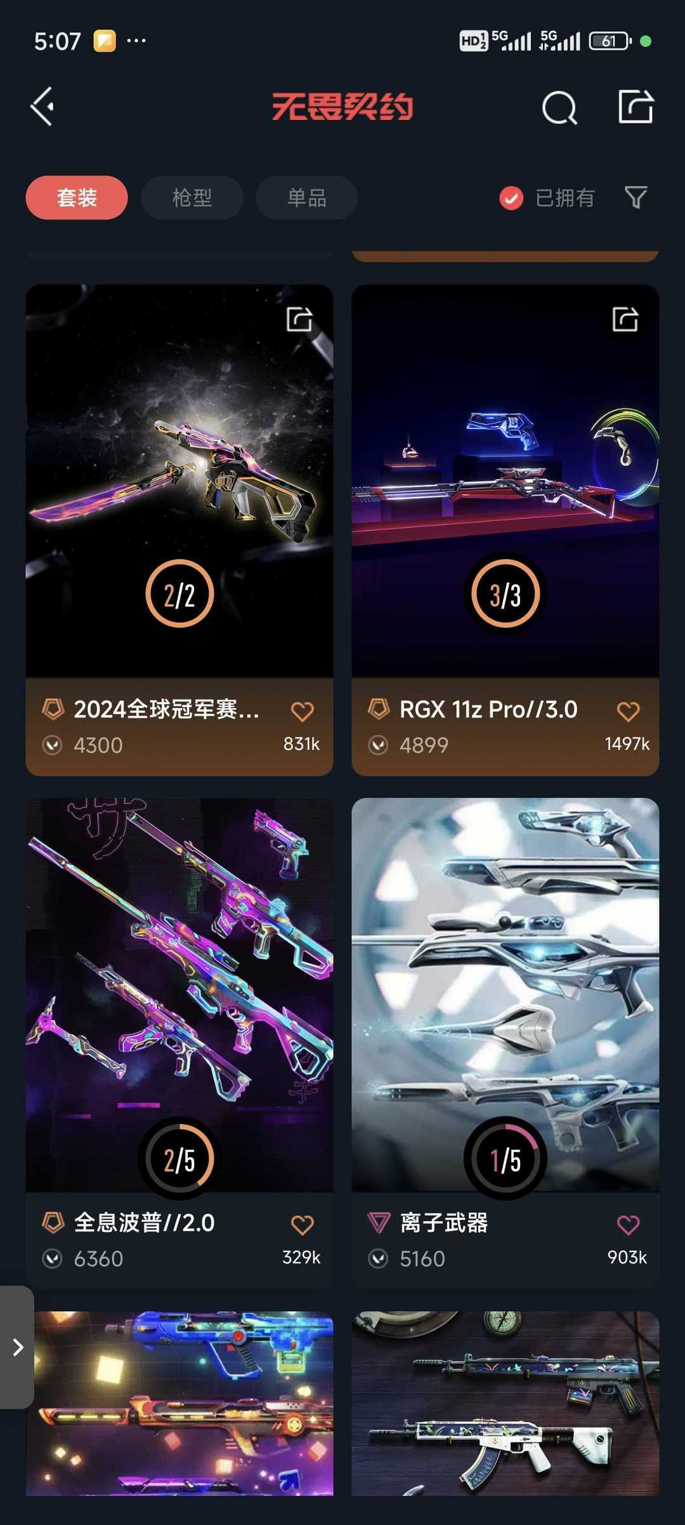Viewport: 685px width, 1525px height.
Task: Like the RGX 11z Pro//3.0 heart
Action: [628, 711]
